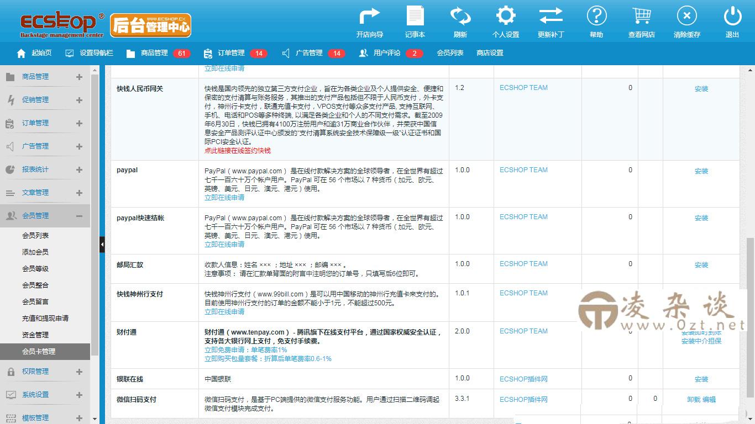Go to 起始页 home tab
The image size is (755, 424).
pyautogui.click(x=34, y=53)
